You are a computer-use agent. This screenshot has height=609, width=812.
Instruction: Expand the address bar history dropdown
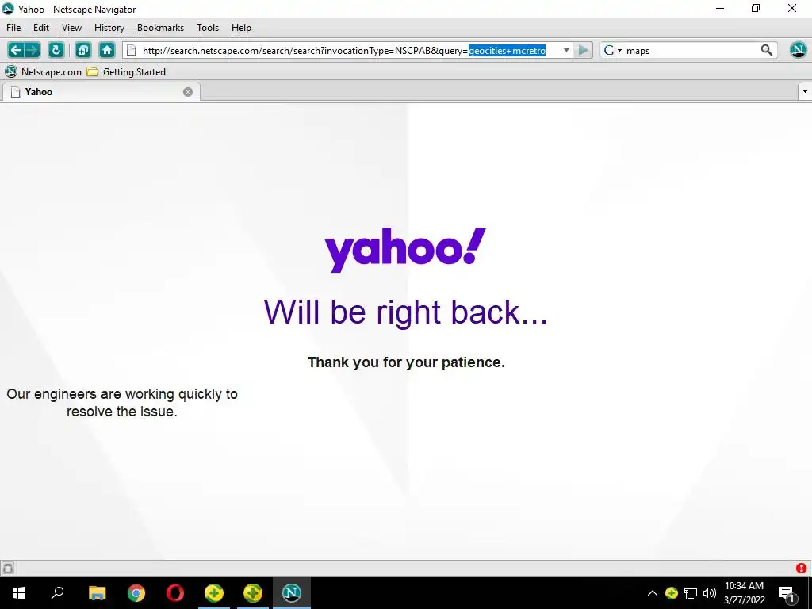tap(566, 50)
